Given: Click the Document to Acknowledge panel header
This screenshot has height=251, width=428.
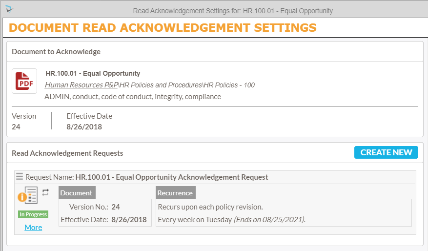Looking at the screenshot, I should coord(56,52).
